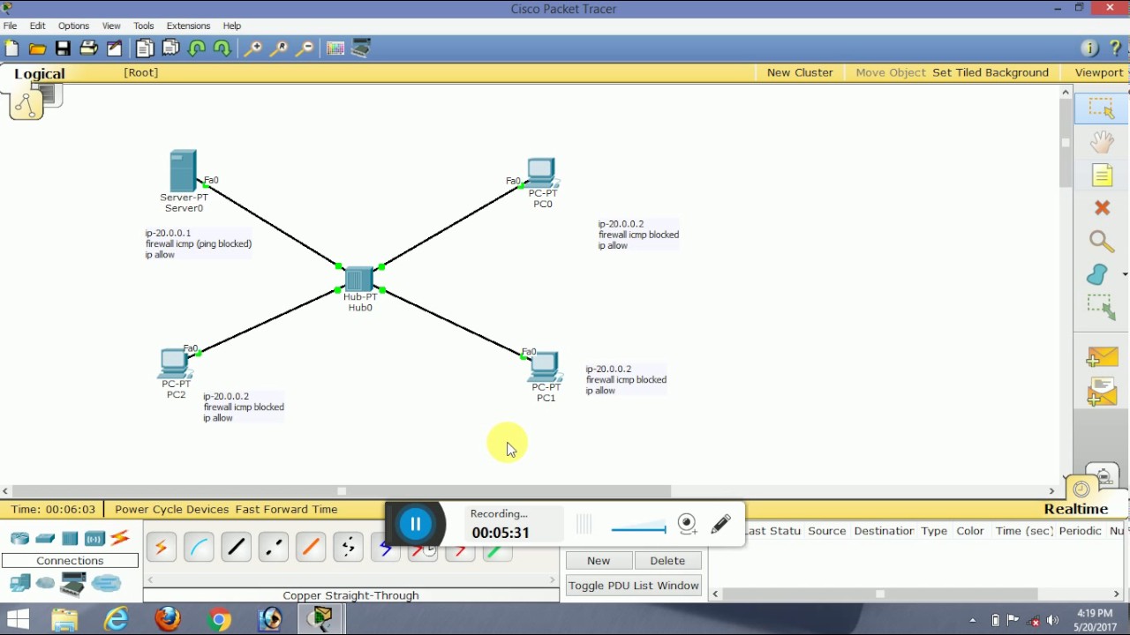This screenshot has width=1130, height=635.
Task: Activate the Select tool in right sidebar
Action: pos(1102,108)
